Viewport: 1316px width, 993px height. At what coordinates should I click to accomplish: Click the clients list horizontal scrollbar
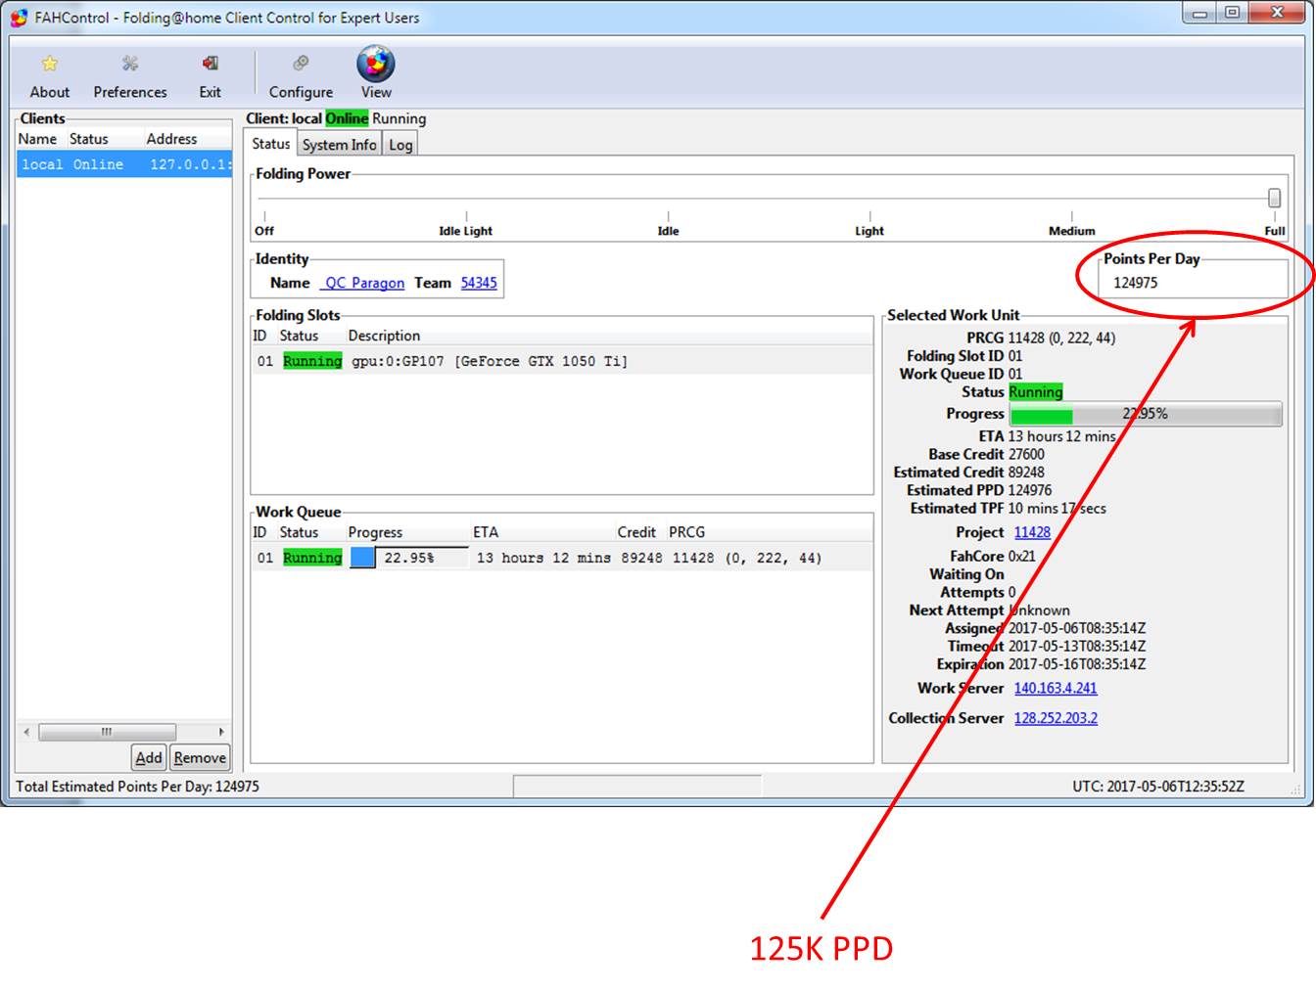(x=108, y=731)
